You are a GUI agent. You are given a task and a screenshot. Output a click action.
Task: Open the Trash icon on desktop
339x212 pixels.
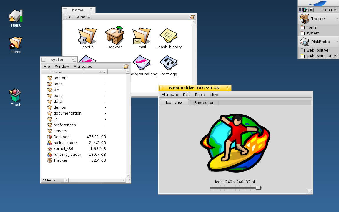click(16, 96)
